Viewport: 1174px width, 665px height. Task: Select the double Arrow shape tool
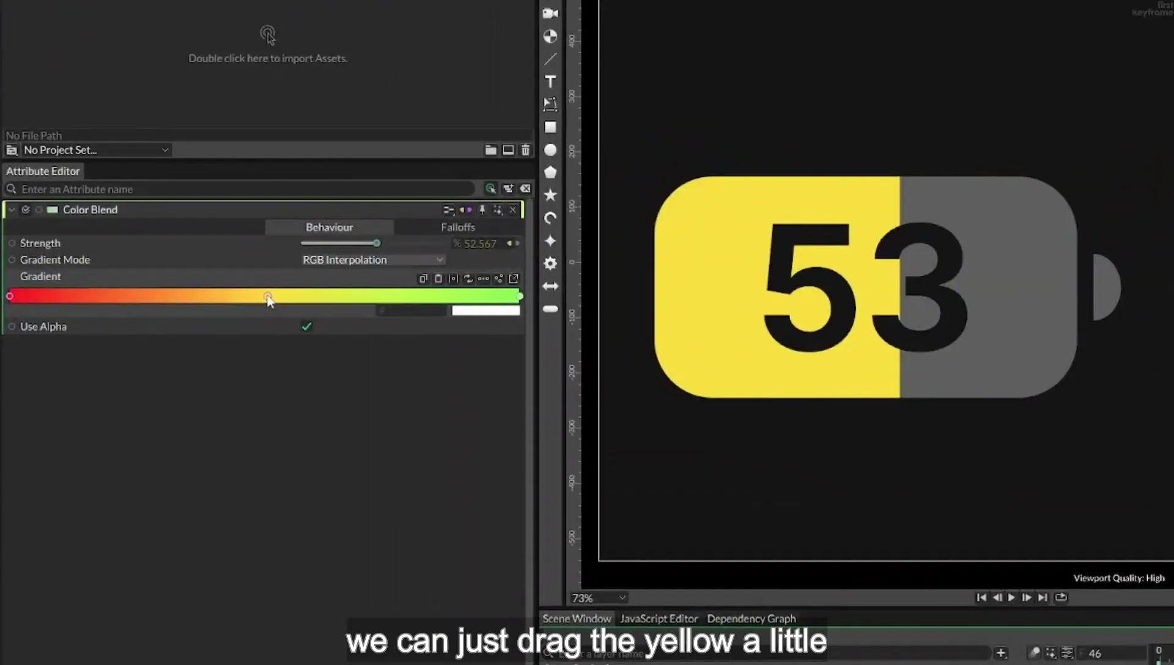550,286
